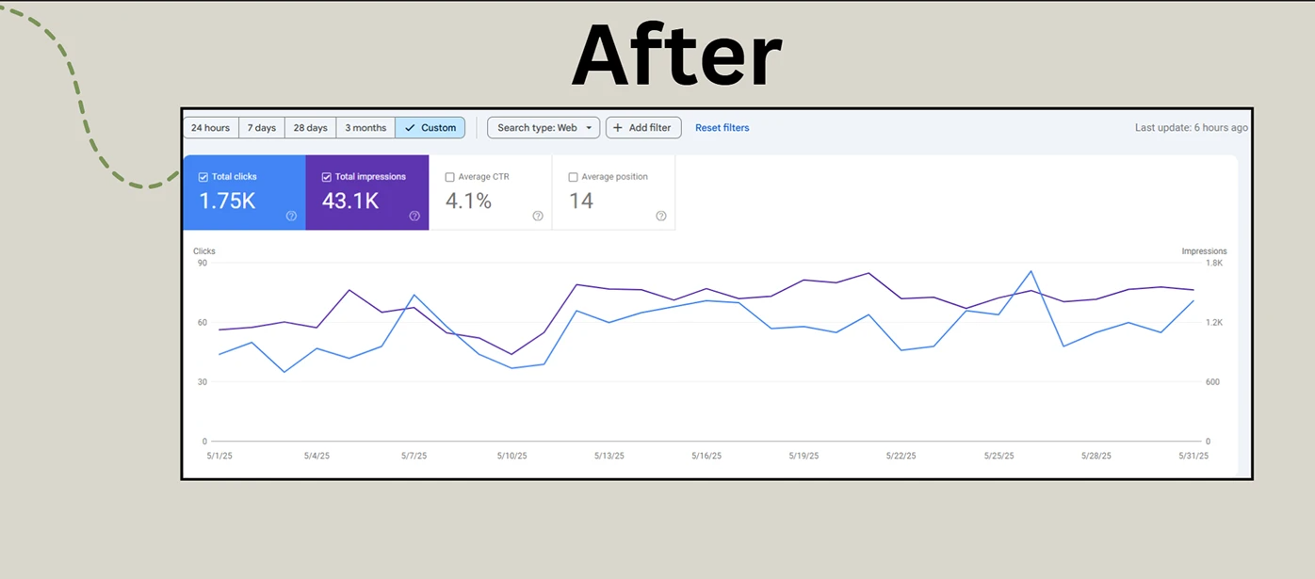Click the checkmark icon on Custom range
The width and height of the screenshot is (1315, 579).
(409, 128)
